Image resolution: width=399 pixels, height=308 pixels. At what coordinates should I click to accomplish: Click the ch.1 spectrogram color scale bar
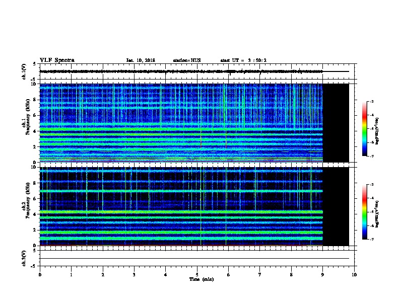pyautogui.click(x=365, y=129)
